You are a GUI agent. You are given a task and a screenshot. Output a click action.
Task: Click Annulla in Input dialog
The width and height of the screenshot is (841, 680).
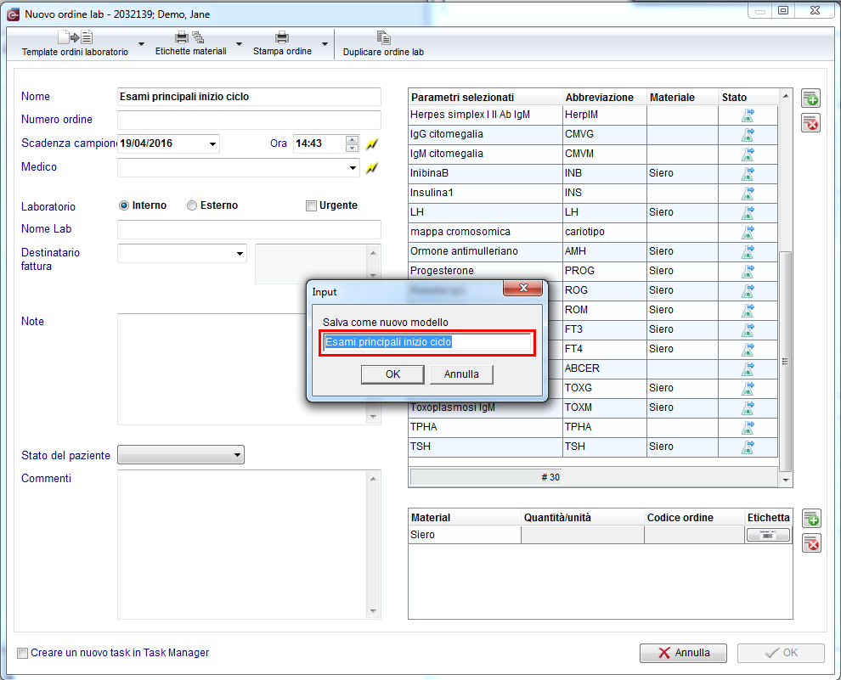461,374
